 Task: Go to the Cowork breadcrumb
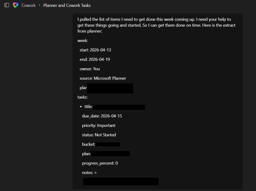click(x=28, y=5)
